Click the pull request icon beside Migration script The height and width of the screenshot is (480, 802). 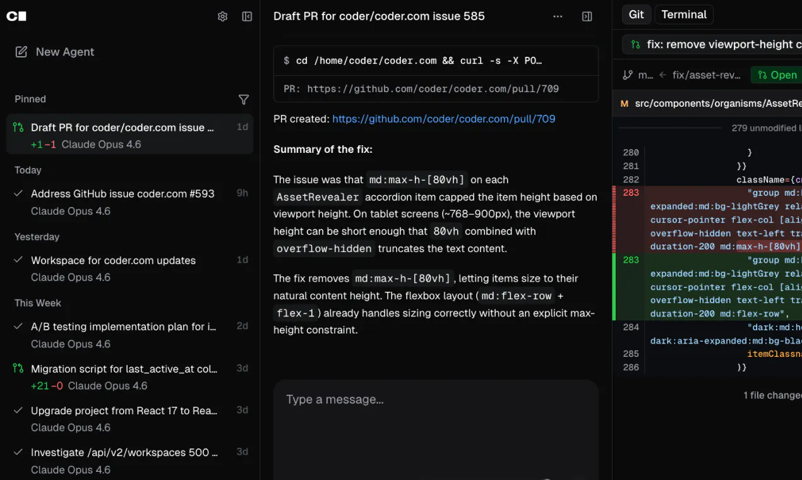(18, 368)
